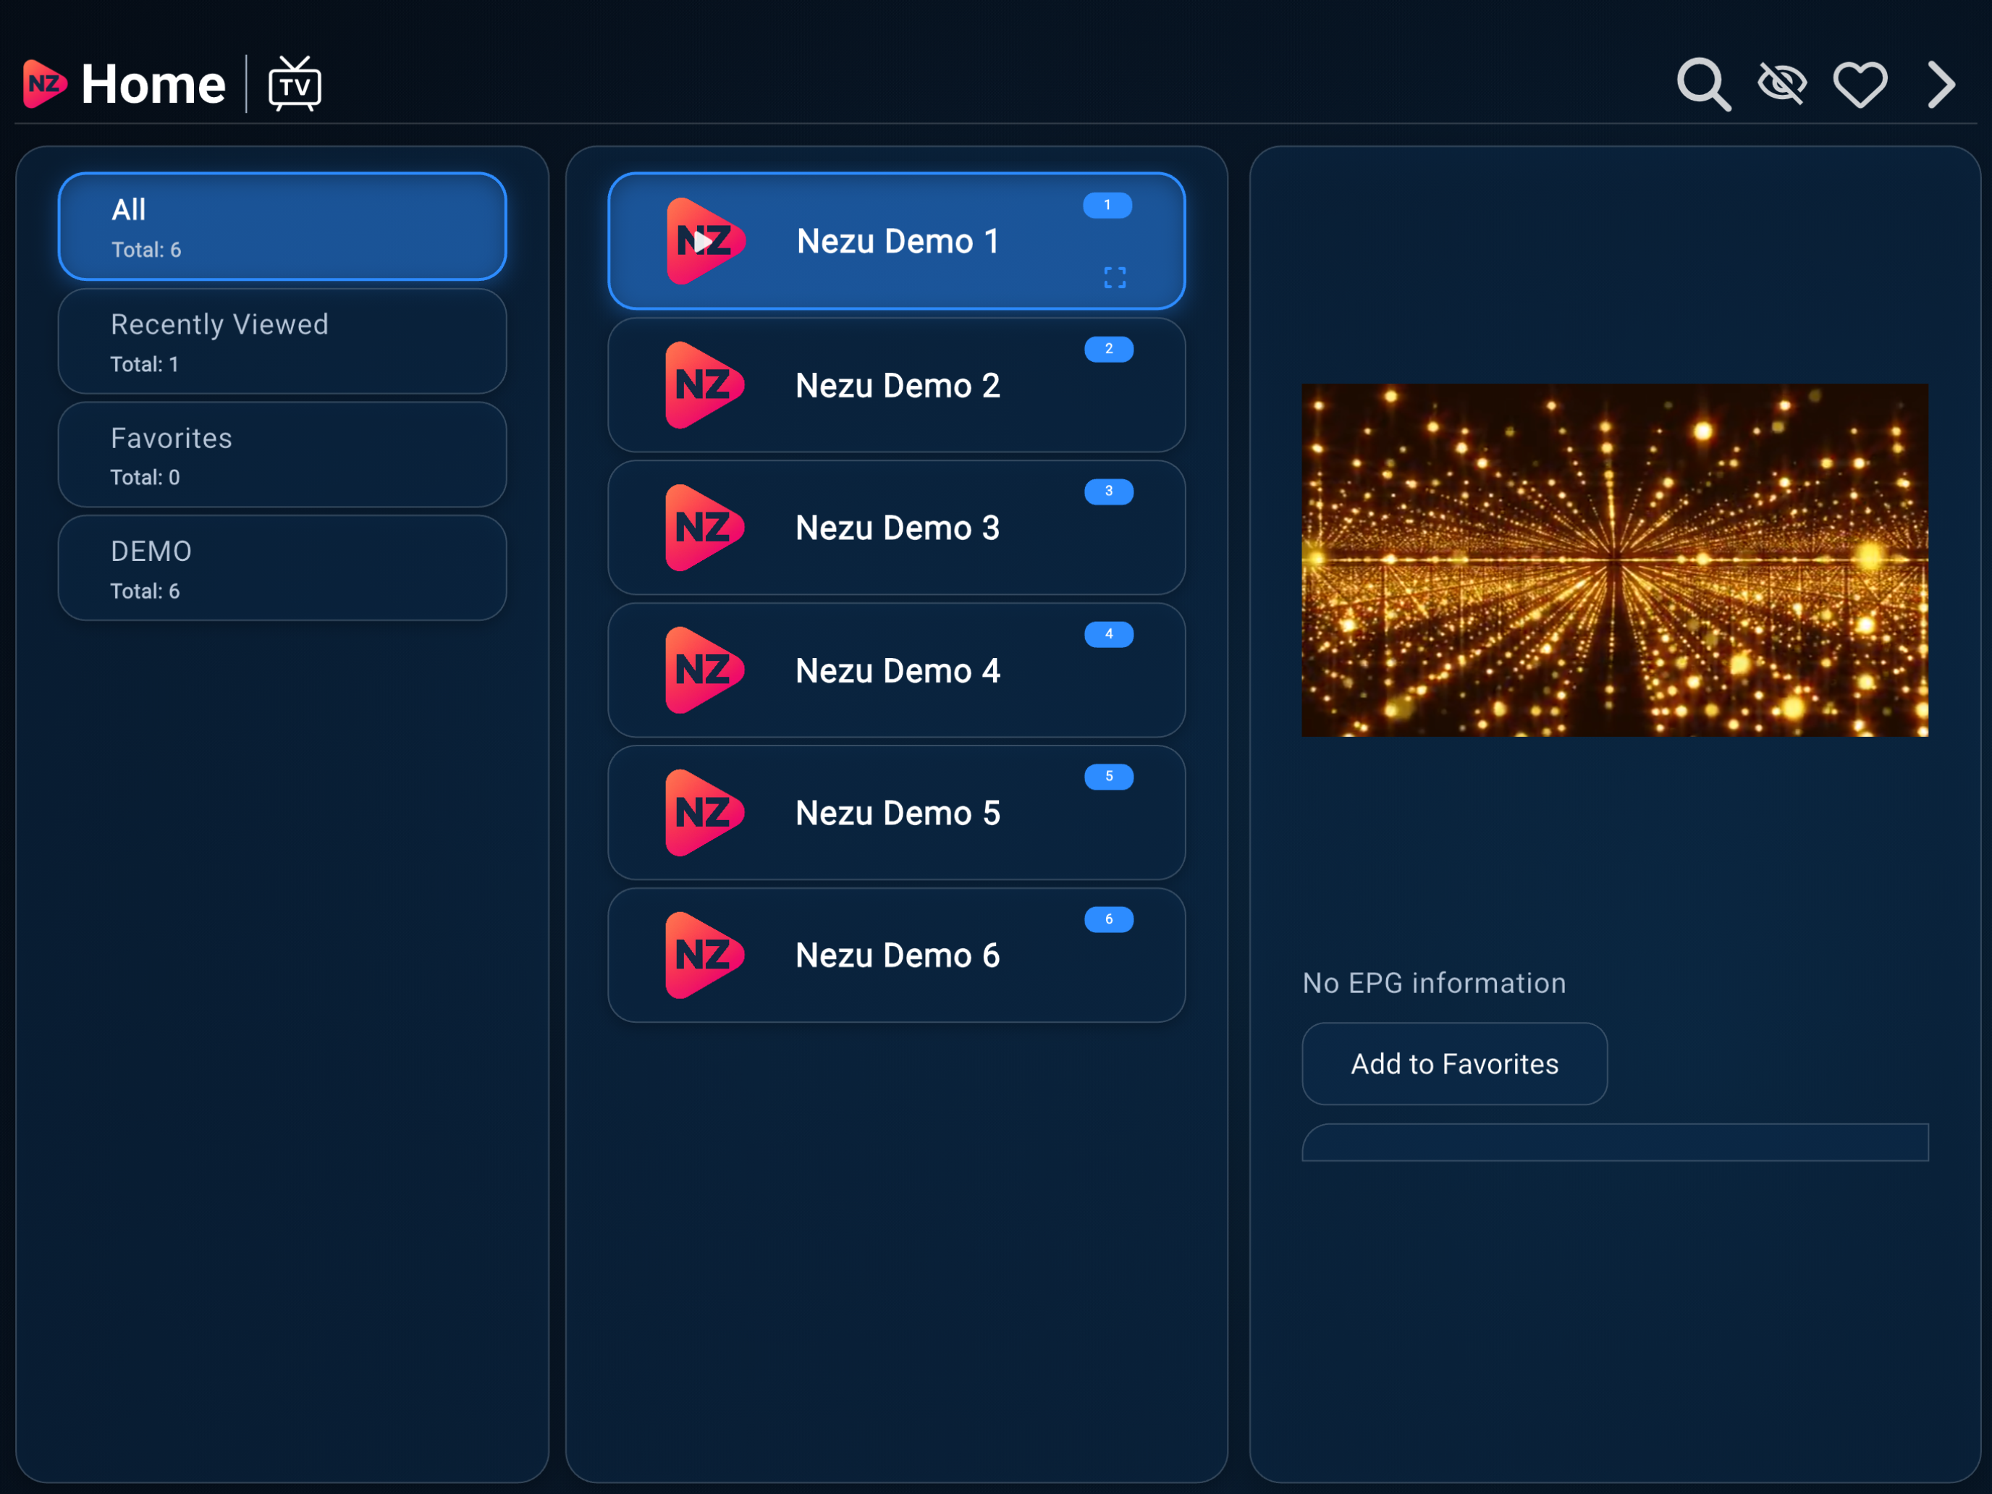
Task: Select the Nezu Demo 3 channel name
Action: click(x=898, y=528)
